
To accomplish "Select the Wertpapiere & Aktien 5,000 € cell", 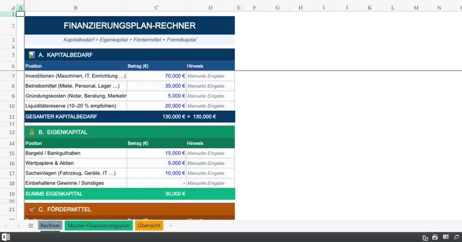I will (x=156, y=163).
